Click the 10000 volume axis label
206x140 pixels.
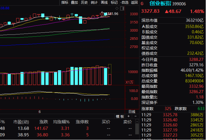tap(133, 72)
